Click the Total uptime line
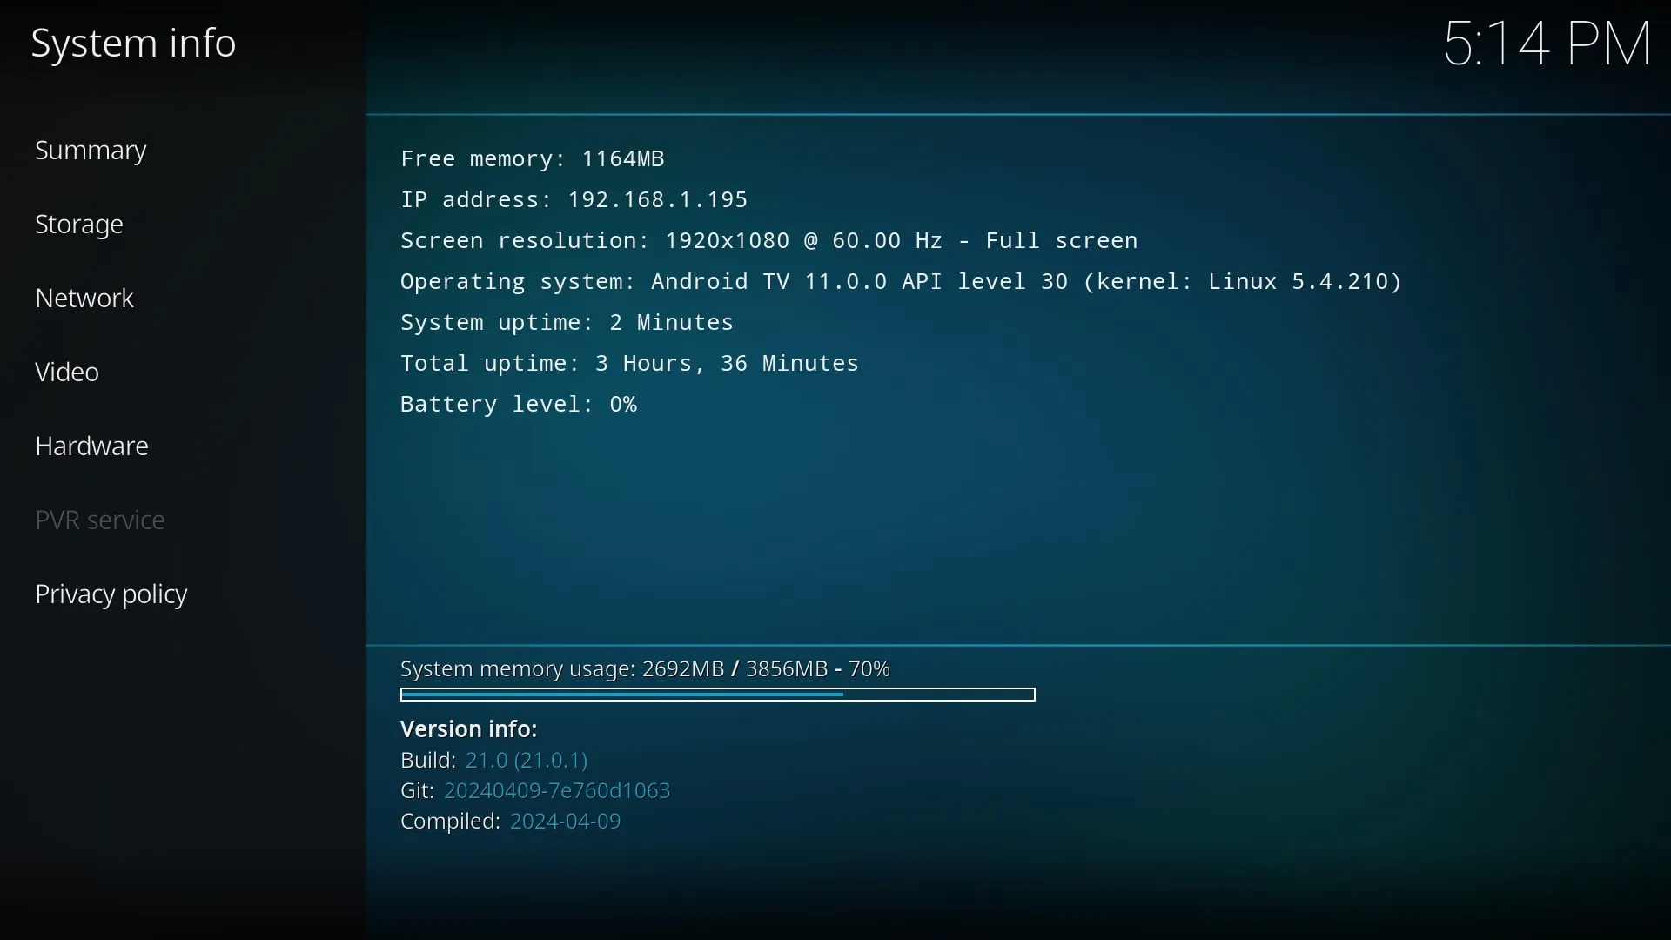1671x940 pixels. point(629,364)
